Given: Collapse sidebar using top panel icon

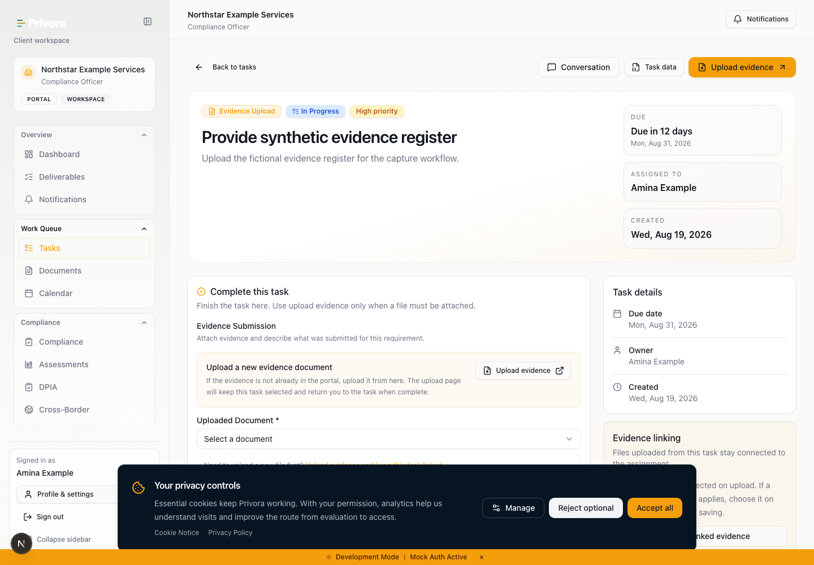Looking at the screenshot, I should pyautogui.click(x=148, y=21).
